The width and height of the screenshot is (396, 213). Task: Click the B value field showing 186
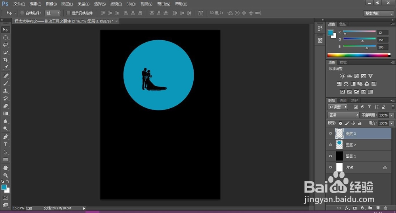click(383, 47)
